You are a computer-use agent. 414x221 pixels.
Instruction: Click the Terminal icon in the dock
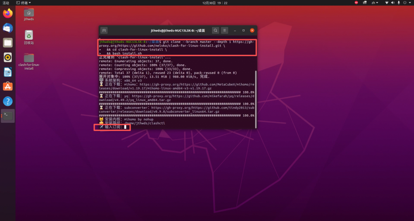tap(8, 116)
